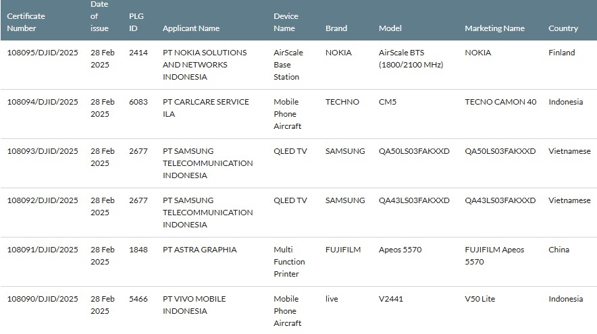Click the Country column header

(563, 28)
